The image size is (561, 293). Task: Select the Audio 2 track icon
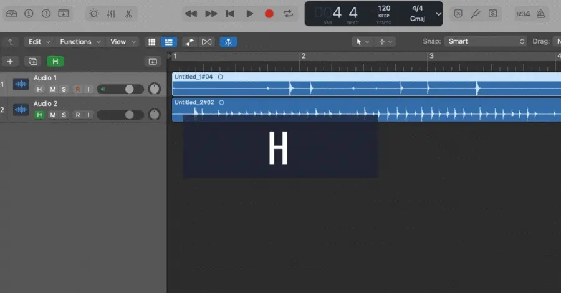tap(21, 110)
